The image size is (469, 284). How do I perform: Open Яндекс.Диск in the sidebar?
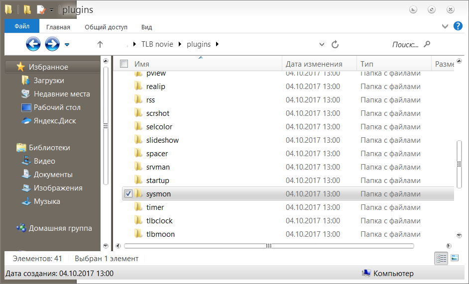(x=55, y=120)
